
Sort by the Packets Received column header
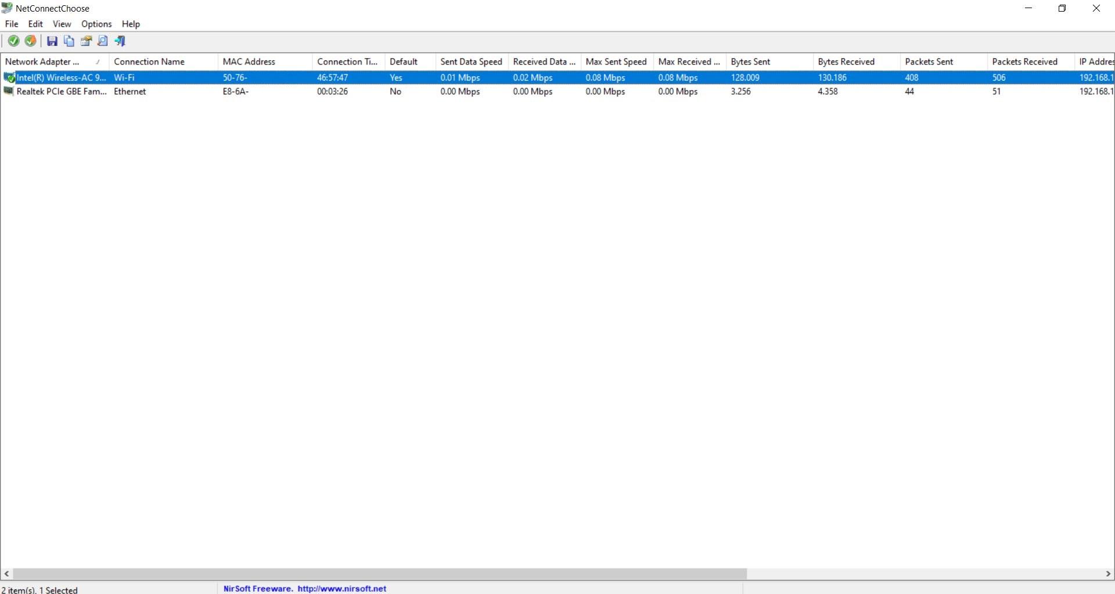click(1031, 62)
